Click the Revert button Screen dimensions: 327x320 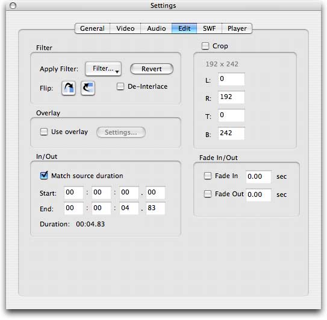point(152,69)
